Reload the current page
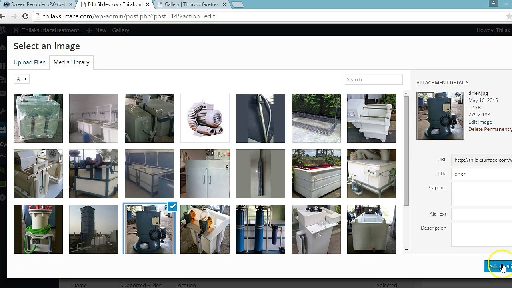This screenshot has width=512, height=288. [x=25, y=16]
